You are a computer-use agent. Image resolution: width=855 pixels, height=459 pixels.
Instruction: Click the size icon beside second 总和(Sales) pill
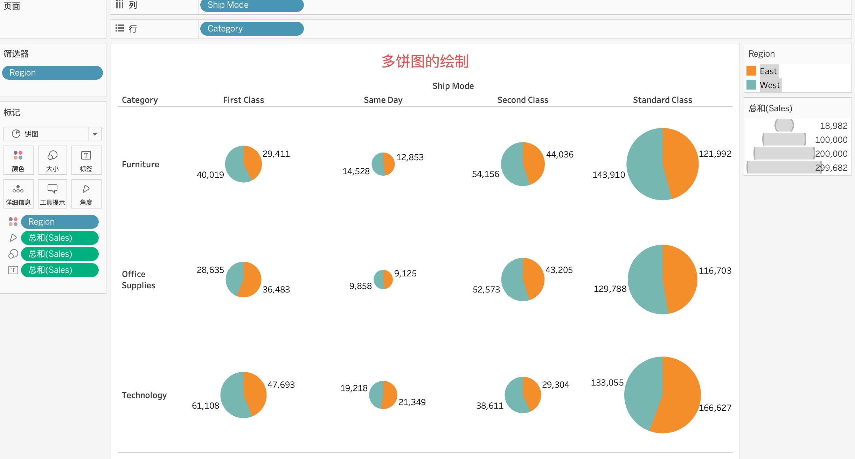tap(13, 254)
